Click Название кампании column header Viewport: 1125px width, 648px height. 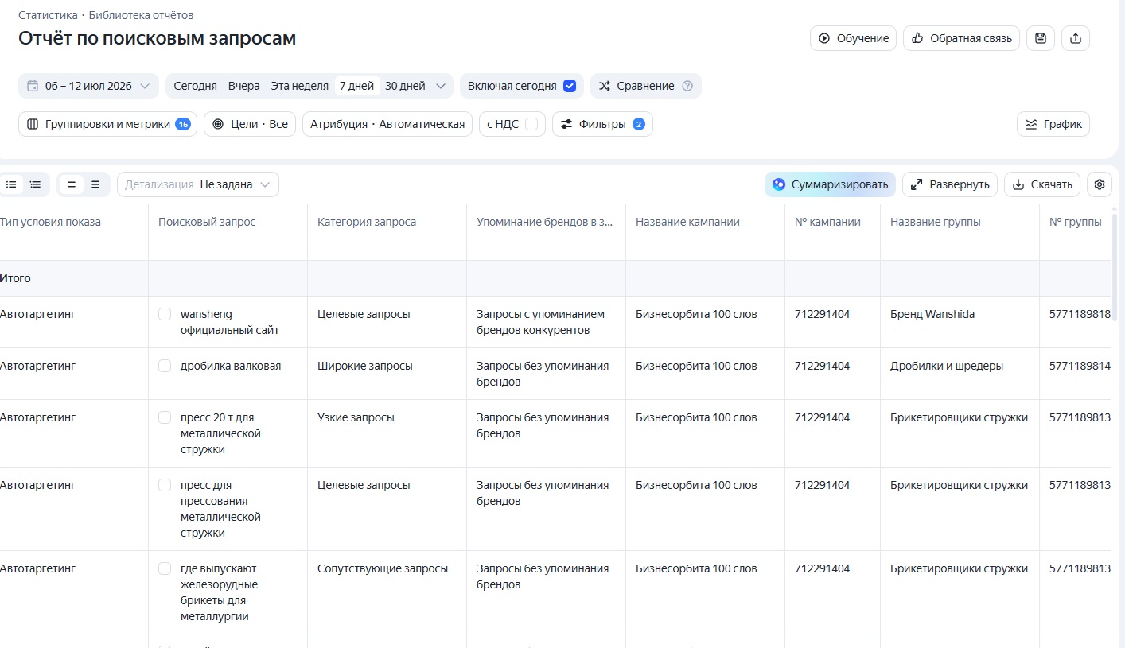pos(687,222)
